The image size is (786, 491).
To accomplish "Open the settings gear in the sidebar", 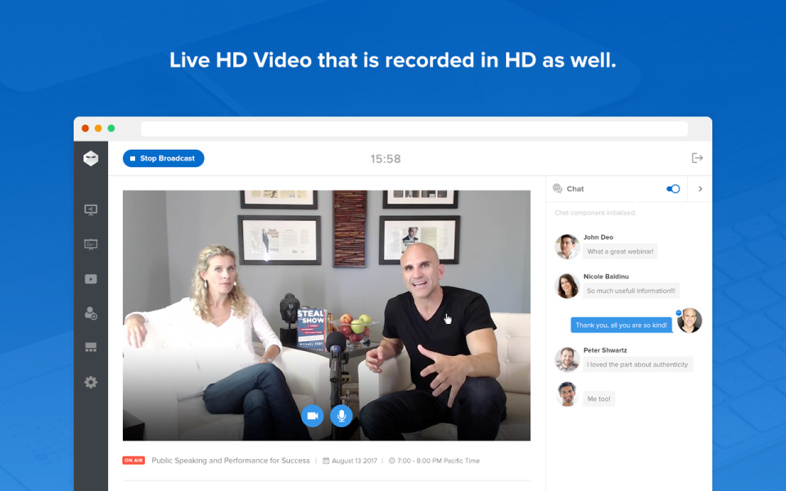I will [90, 381].
